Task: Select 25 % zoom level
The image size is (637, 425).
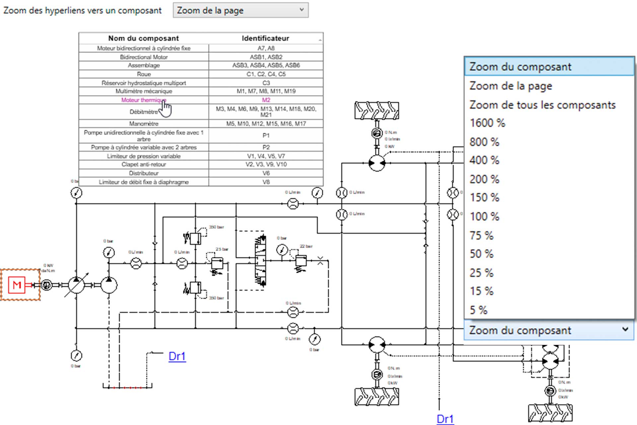Action: tap(549, 273)
